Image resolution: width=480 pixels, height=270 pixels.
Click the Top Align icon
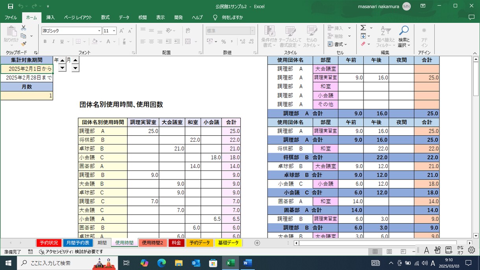click(143, 30)
